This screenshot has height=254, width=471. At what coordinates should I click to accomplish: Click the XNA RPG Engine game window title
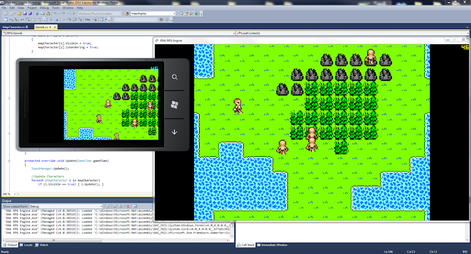tap(170, 40)
